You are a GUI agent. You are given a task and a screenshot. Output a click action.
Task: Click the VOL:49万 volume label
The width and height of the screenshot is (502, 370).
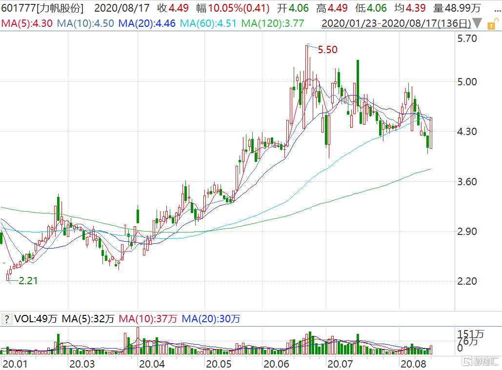[x=36, y=319]
